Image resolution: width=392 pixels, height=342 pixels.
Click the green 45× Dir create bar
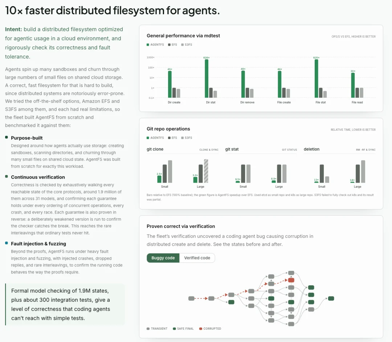[170, 84]
